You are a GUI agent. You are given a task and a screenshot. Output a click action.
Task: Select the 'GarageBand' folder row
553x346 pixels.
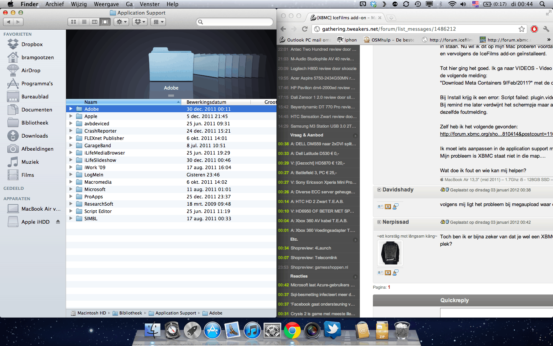(x=171, y=145)
